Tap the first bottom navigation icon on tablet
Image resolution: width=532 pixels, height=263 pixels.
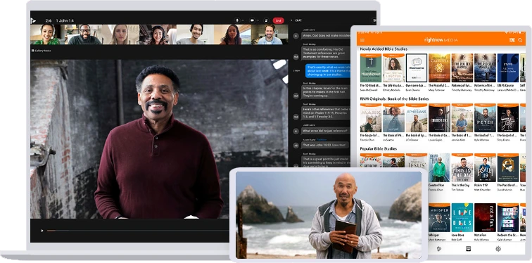point(438,249)
